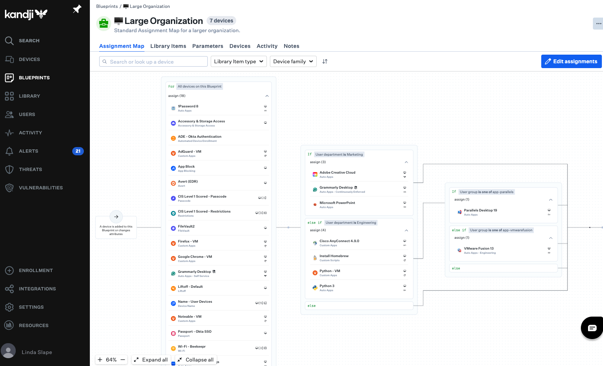Click the device-added trigger arrow node
This screenshot has width=603, height=366.
point(116,217)
